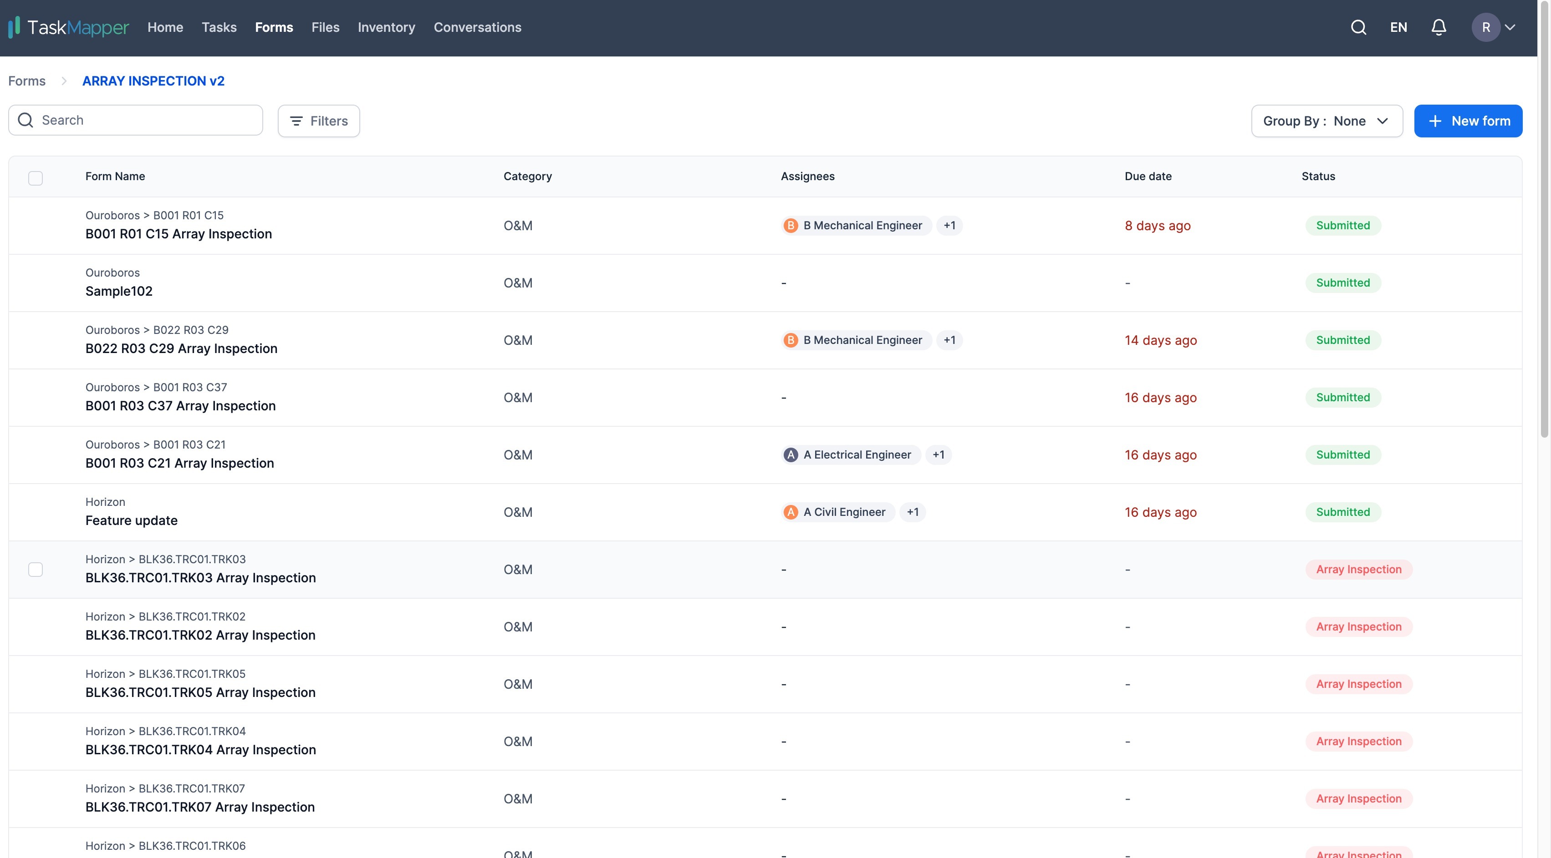Click the 14 days ago due date
Image resolution: width=1551 pixels, height=858 pixels.
[1160, 340]
